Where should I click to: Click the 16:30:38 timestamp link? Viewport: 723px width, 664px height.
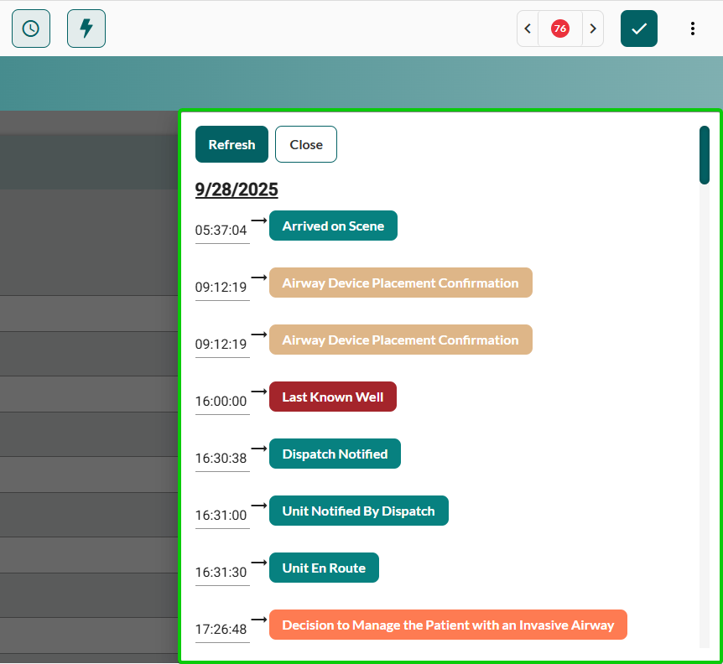[x=221, y=458]
